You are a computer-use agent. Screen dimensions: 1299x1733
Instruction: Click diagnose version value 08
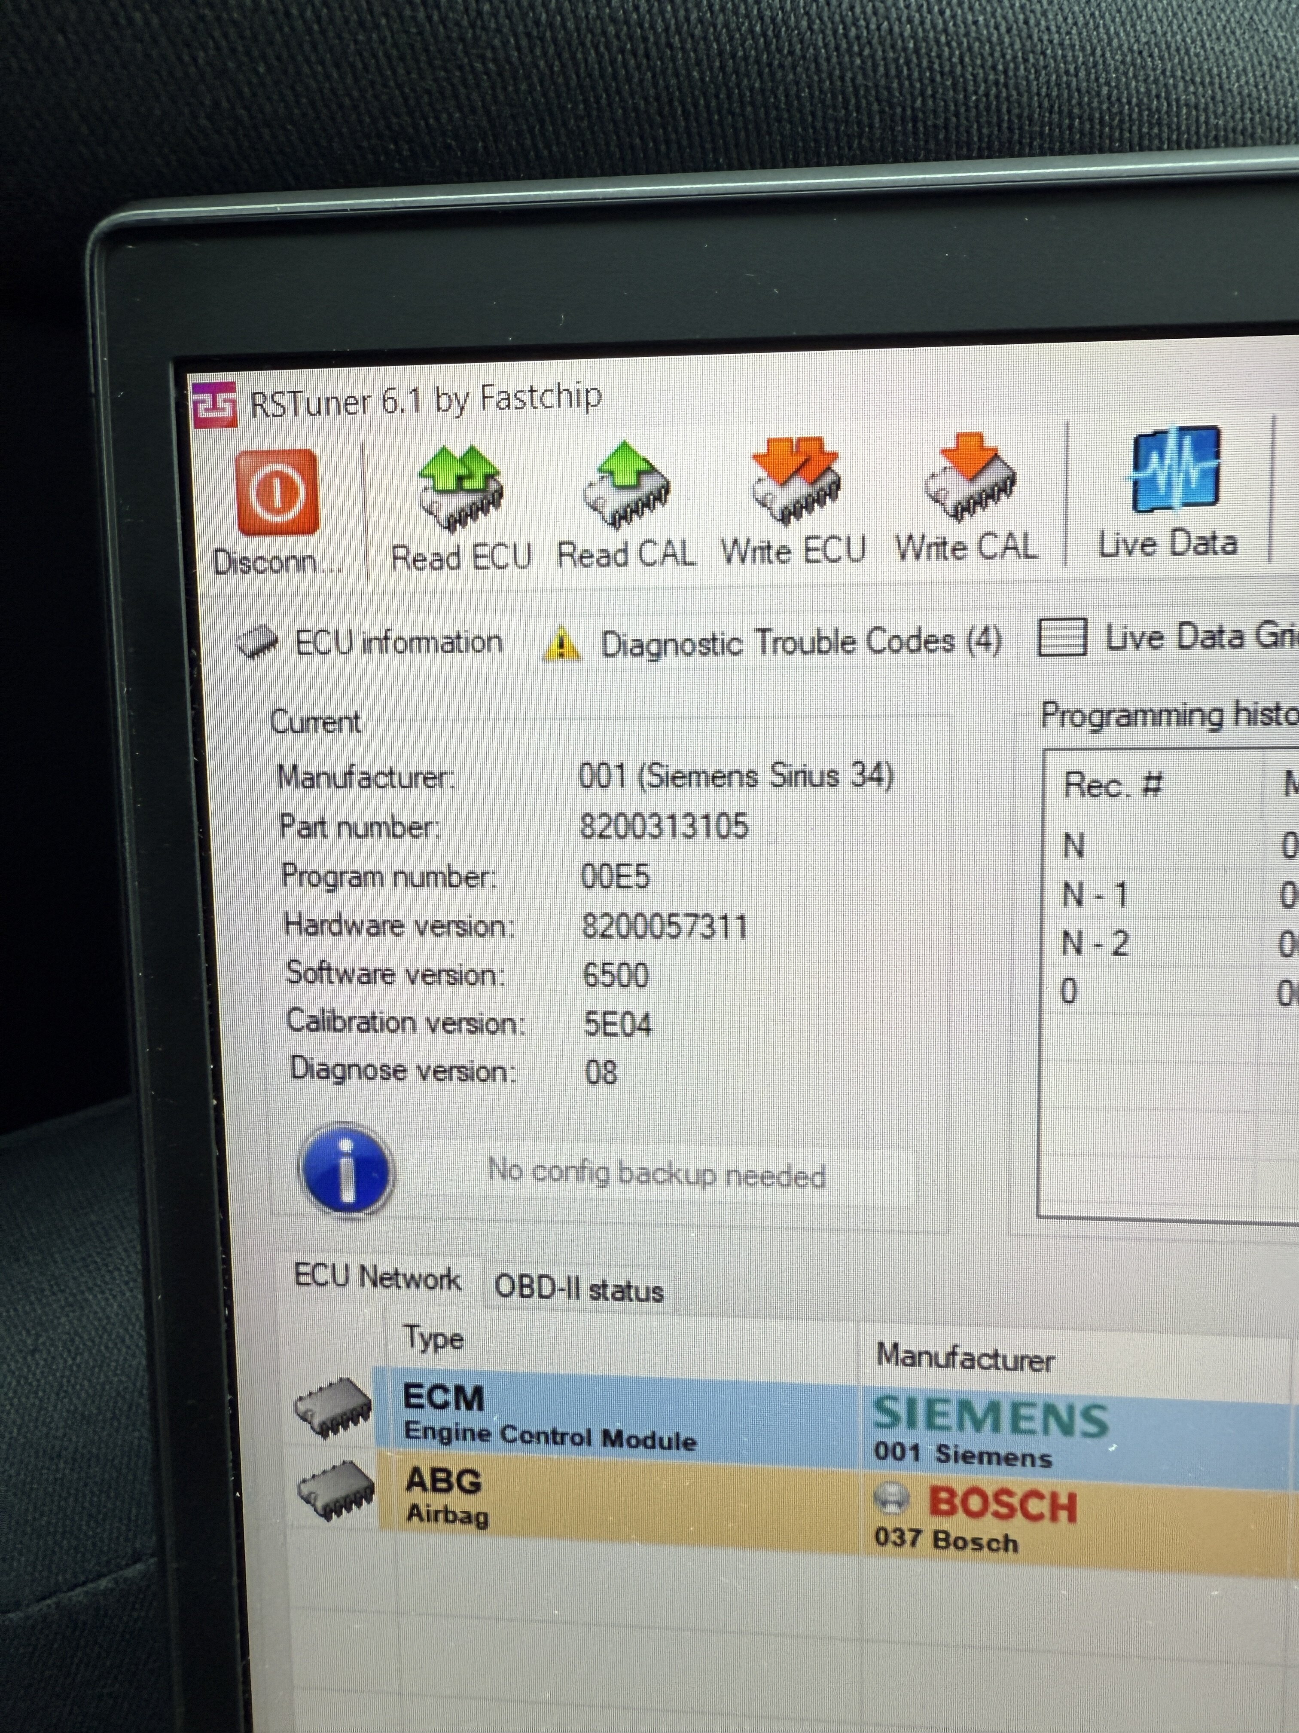[601, 1072]
